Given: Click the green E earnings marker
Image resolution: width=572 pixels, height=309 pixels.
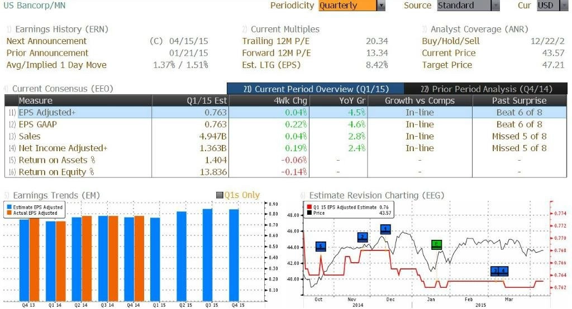Looking at the screenshot, I should (x=437, y=244).
